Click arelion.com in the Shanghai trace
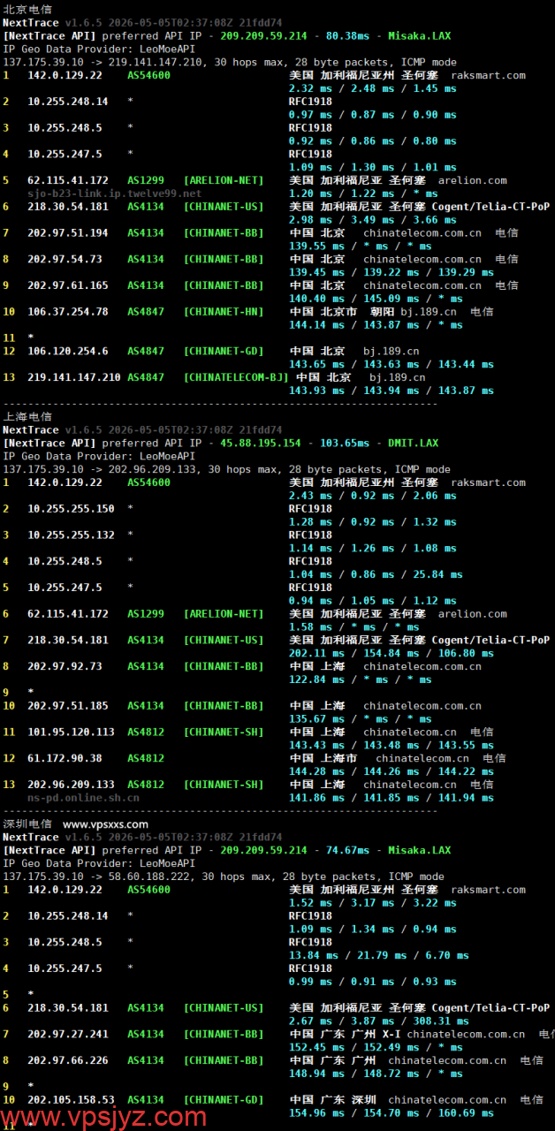The image size is (555, 1131). tap(473, 613)
